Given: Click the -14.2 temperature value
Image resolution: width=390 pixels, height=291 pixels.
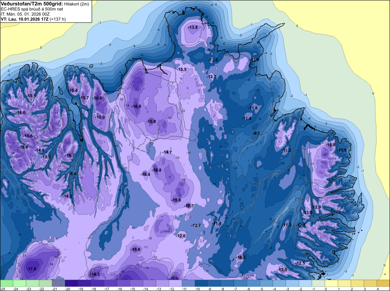Looking at the screenshot, I should click(x=67, y=196).
